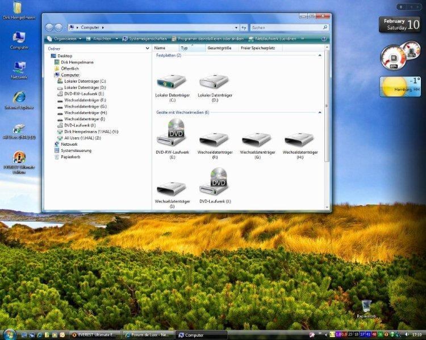Show more toolbar commands chevron
This screenshot has width=426, height=340.
tap(303, 39)
